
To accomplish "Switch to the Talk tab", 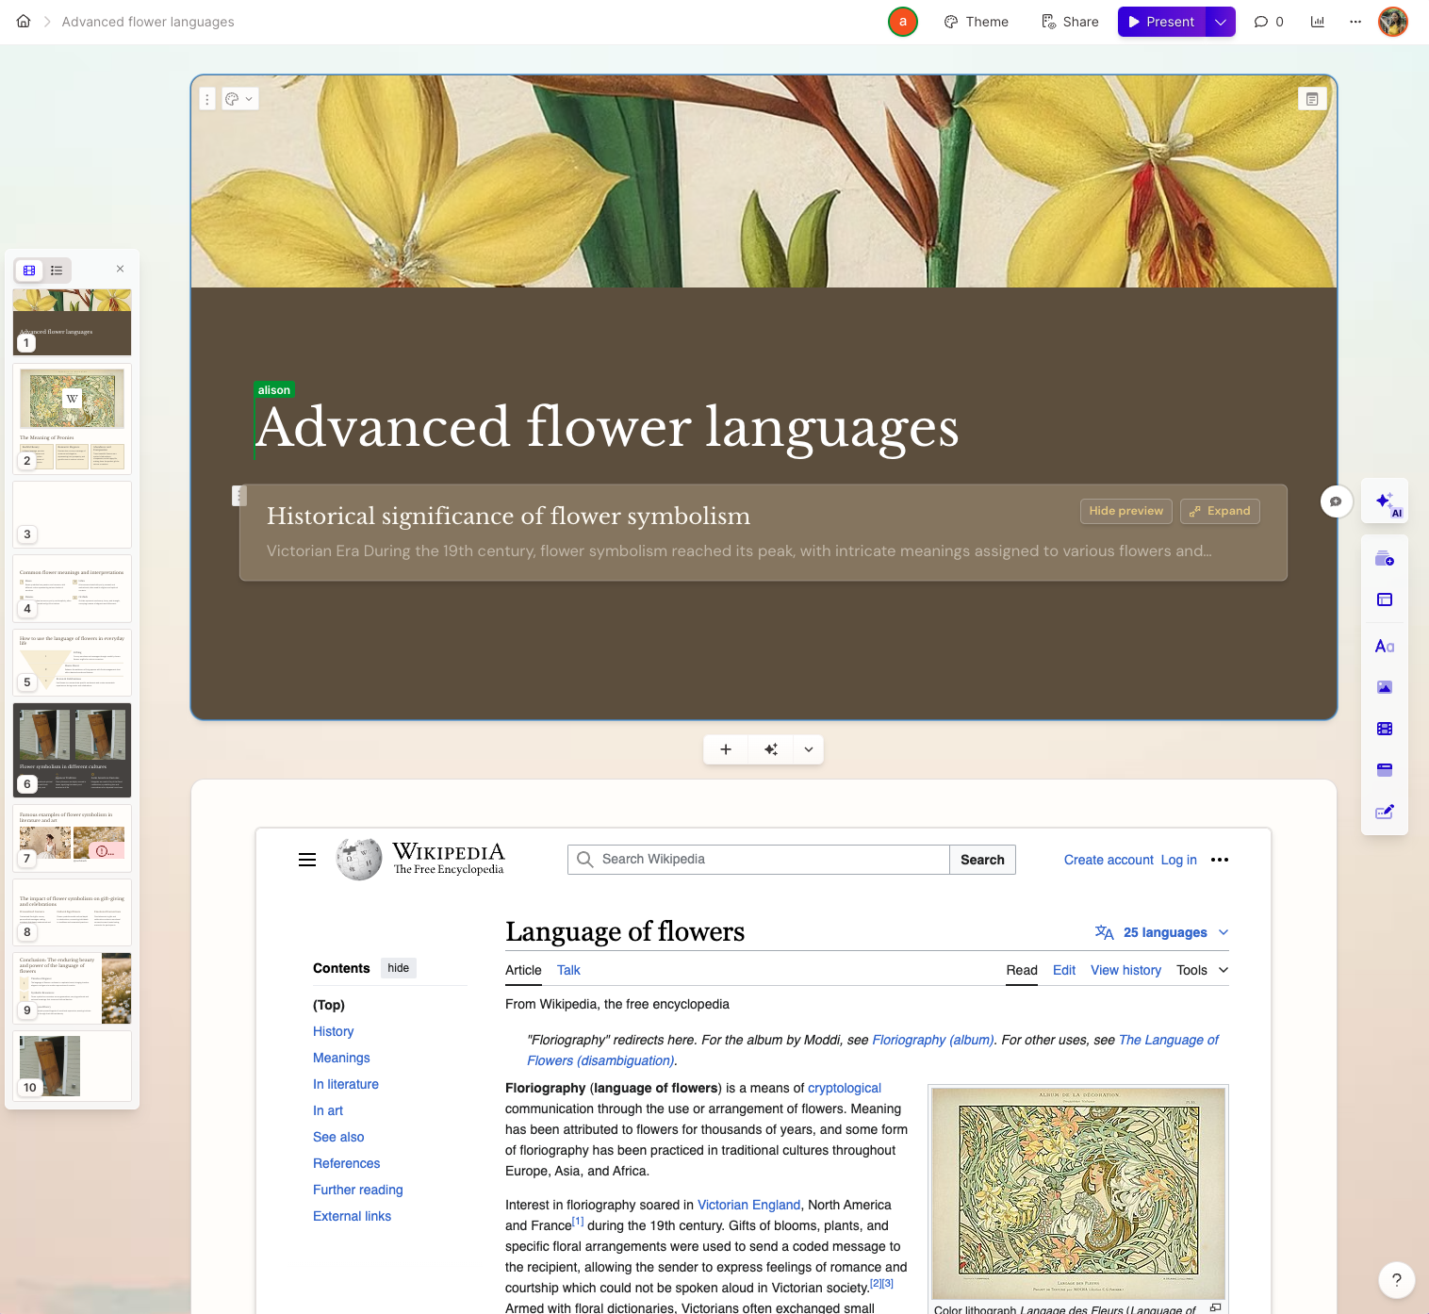I will tap(568, 970).
